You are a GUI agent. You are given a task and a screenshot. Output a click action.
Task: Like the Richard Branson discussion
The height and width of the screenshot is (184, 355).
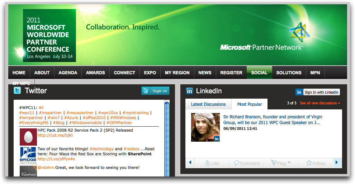pyautogui.click(x=212, y=163)
